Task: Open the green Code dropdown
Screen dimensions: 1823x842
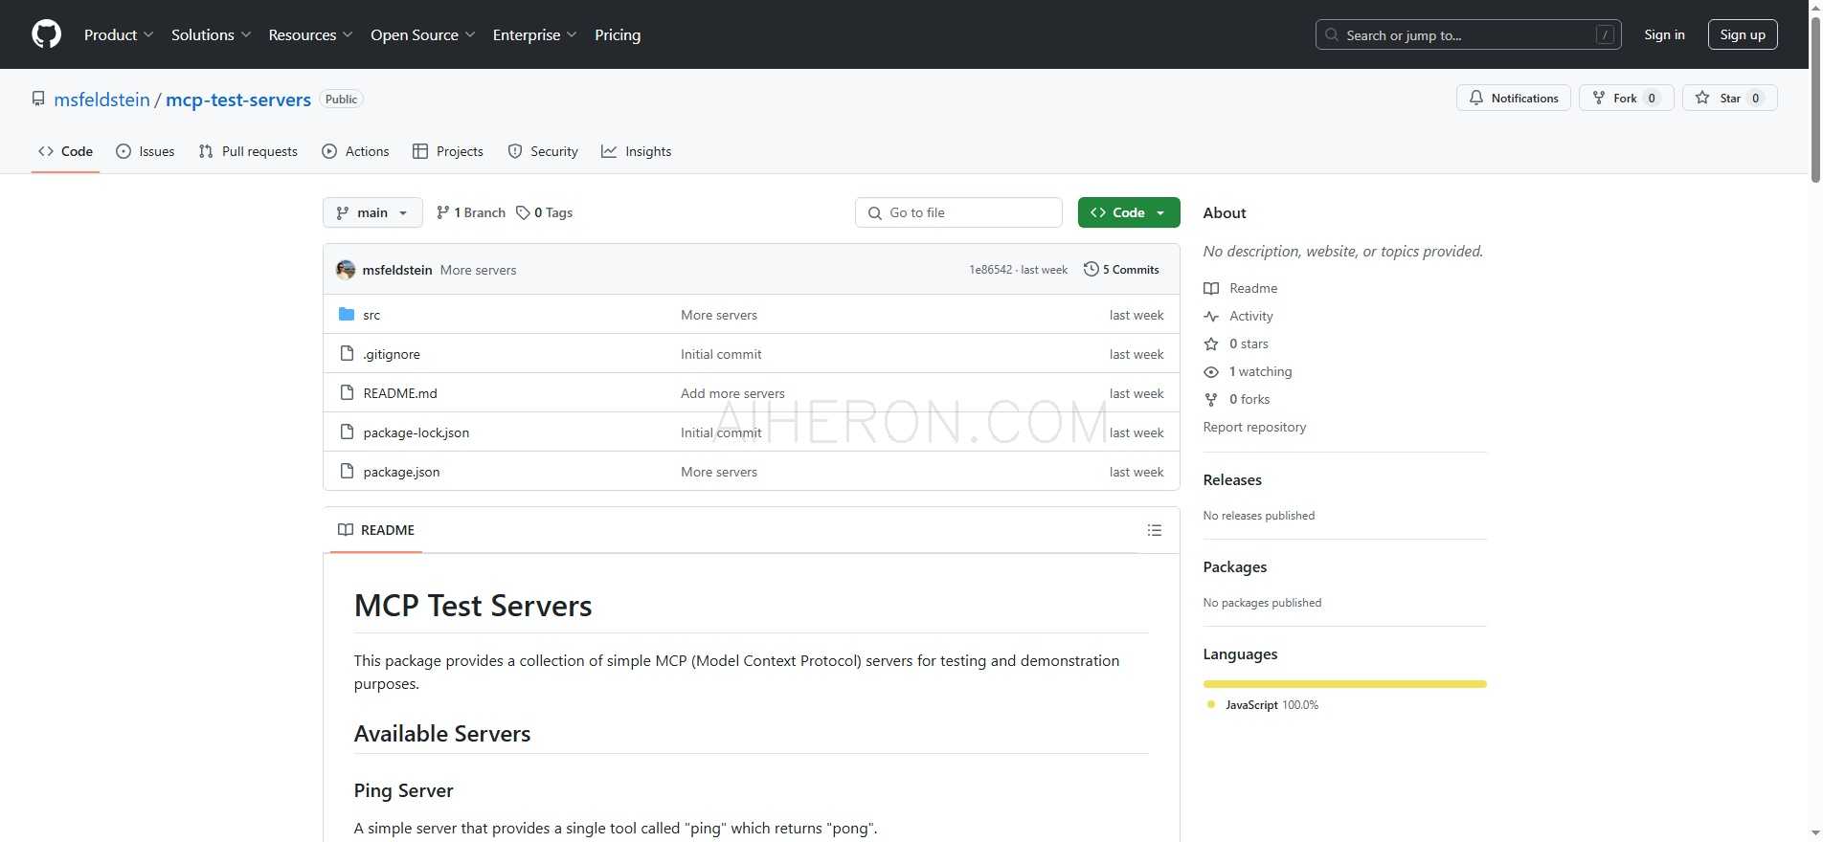Action: [x=1129, y=212]
